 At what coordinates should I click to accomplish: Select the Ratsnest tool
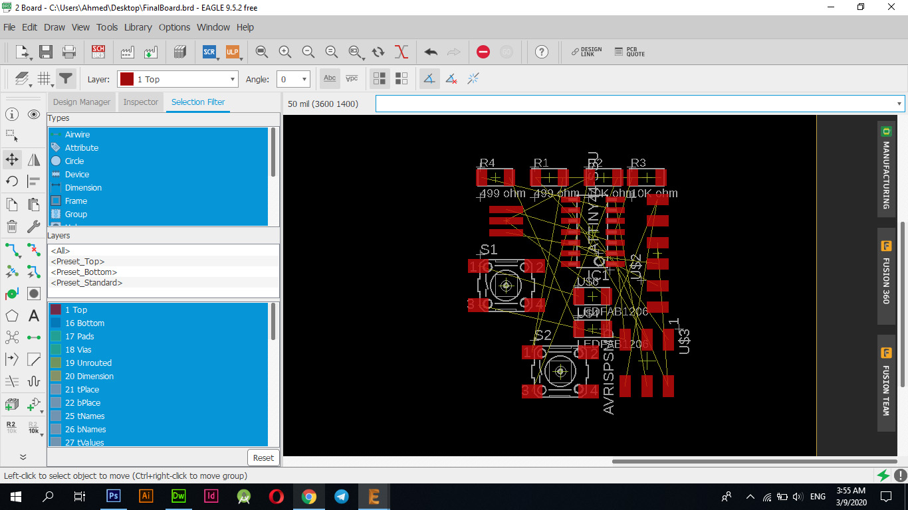tap(12, 337)
